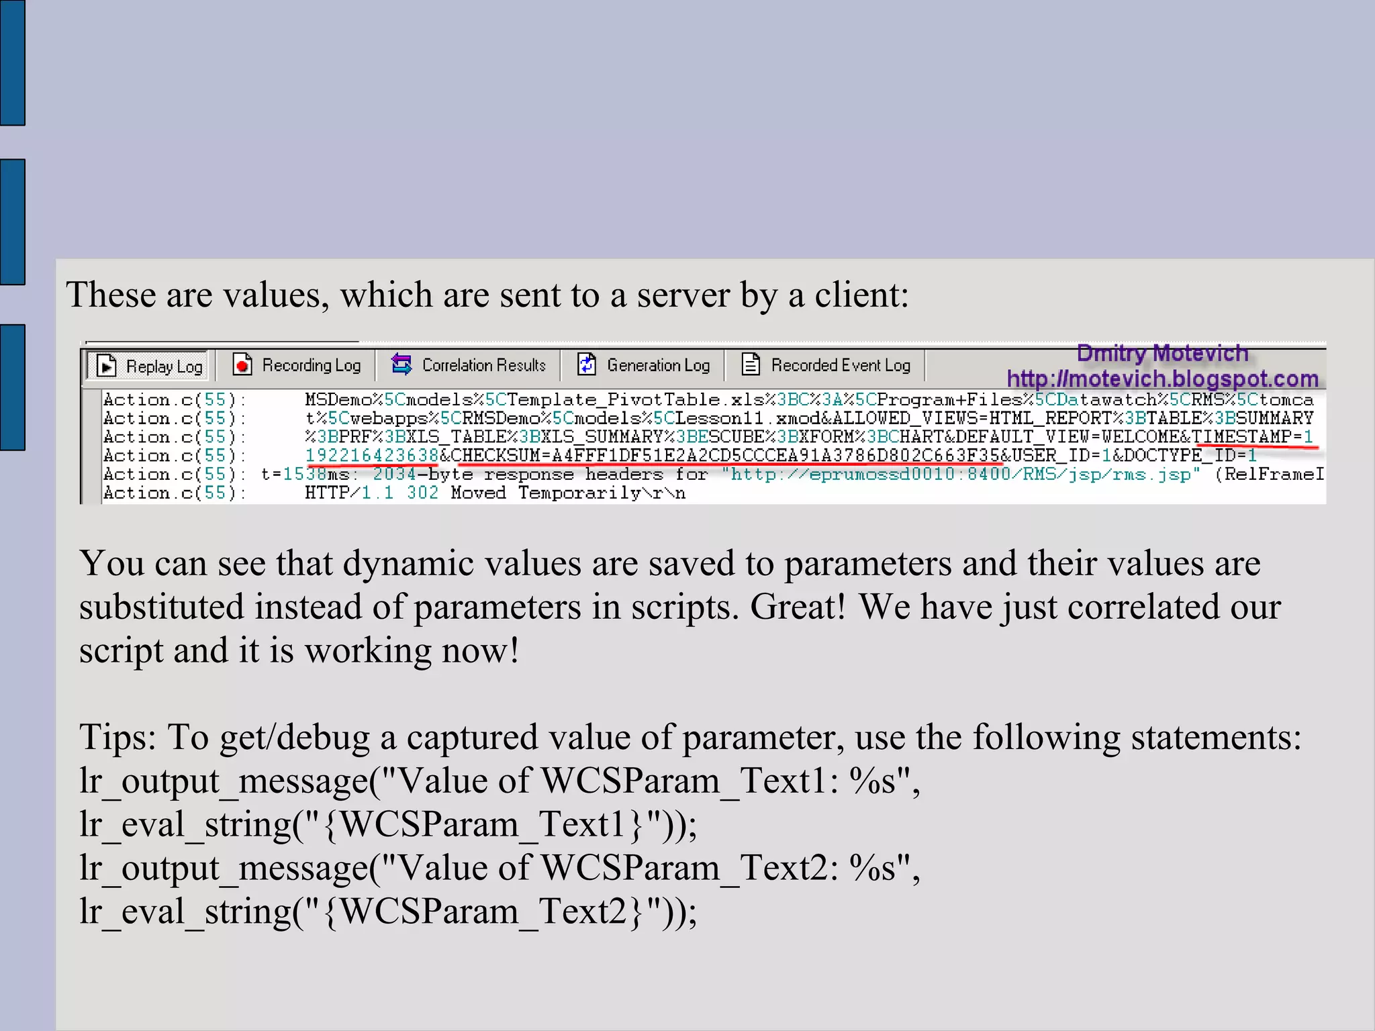This screenshot has height=1031, width=1375.
Task: Click the lr_output_message WCSParam_Text2 line
Action: coord(500,869)
